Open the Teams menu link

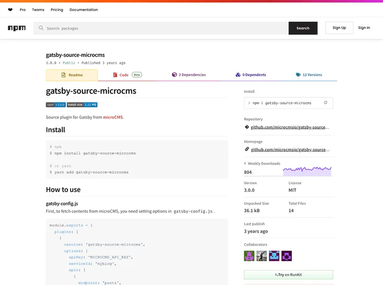[38, 10]
